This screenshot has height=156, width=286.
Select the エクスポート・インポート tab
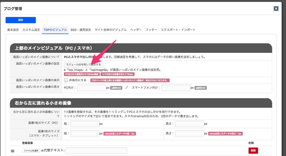point(178,30)
